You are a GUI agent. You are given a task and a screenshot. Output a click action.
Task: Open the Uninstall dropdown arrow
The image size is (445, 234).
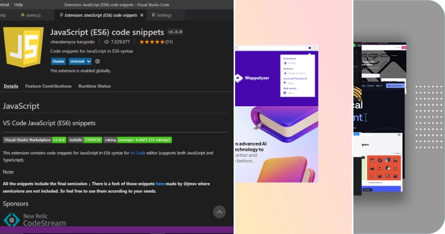(88, 61)
